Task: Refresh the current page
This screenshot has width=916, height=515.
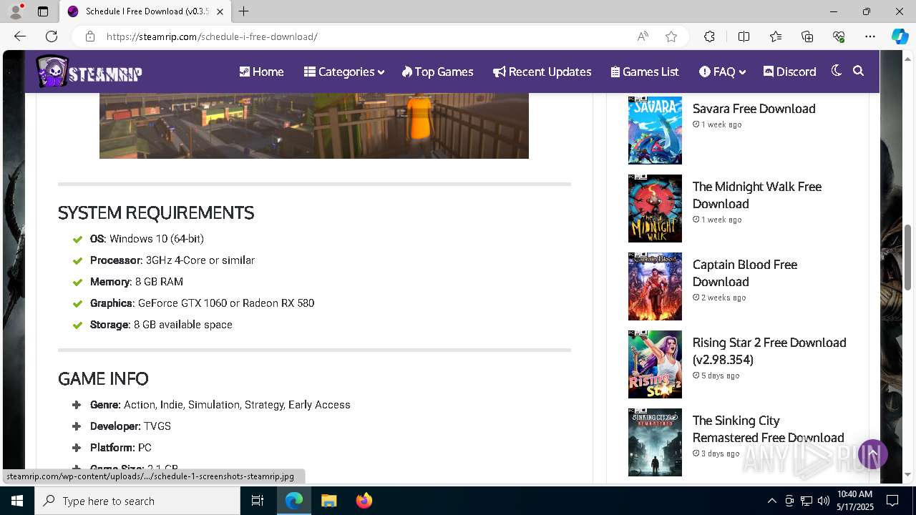Action: pyautogui.click(x=52, y=36)
